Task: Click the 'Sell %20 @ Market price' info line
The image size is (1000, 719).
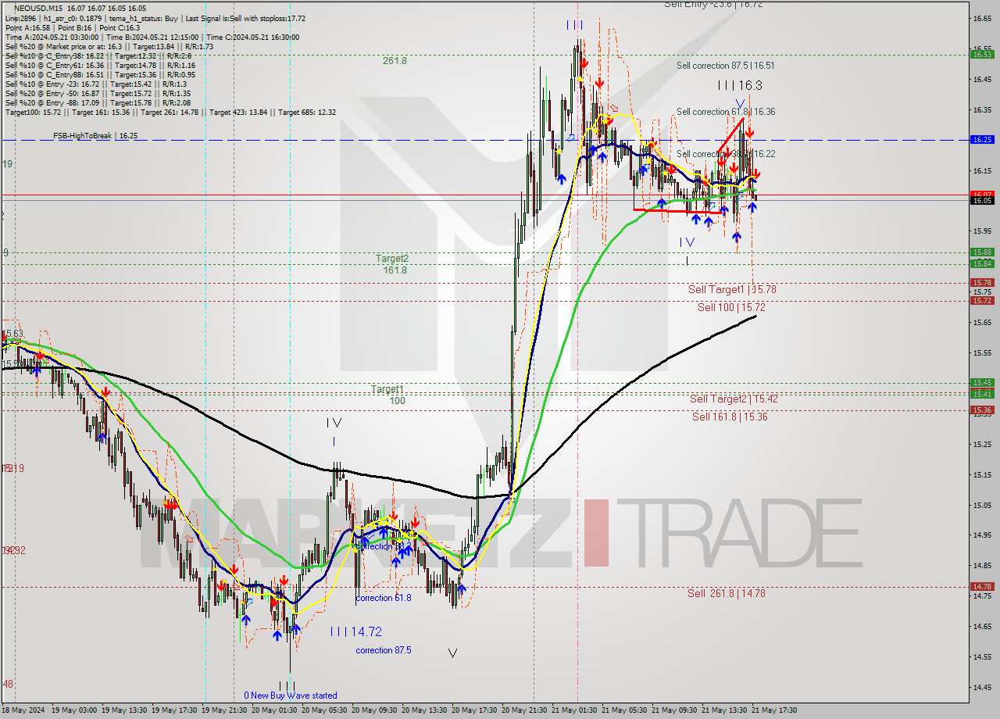Action: pyautogui.click(x=109, y=47)
